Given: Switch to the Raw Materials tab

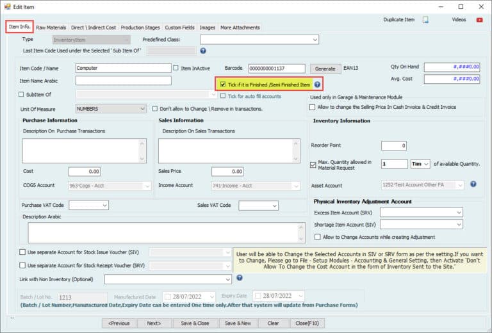Looking at the screenshot, I should [x=51, y=28].
